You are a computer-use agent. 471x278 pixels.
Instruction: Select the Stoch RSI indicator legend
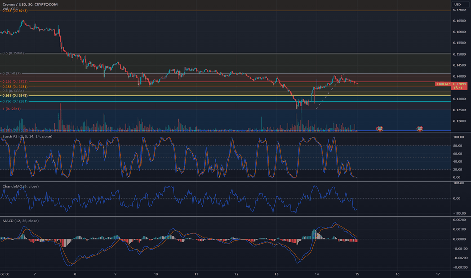pyautogui.click(x=27, y=137)
